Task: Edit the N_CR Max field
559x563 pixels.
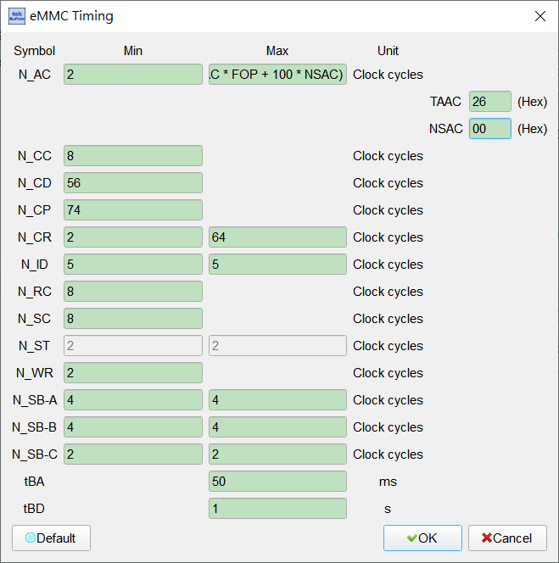Action: (277, 237)
